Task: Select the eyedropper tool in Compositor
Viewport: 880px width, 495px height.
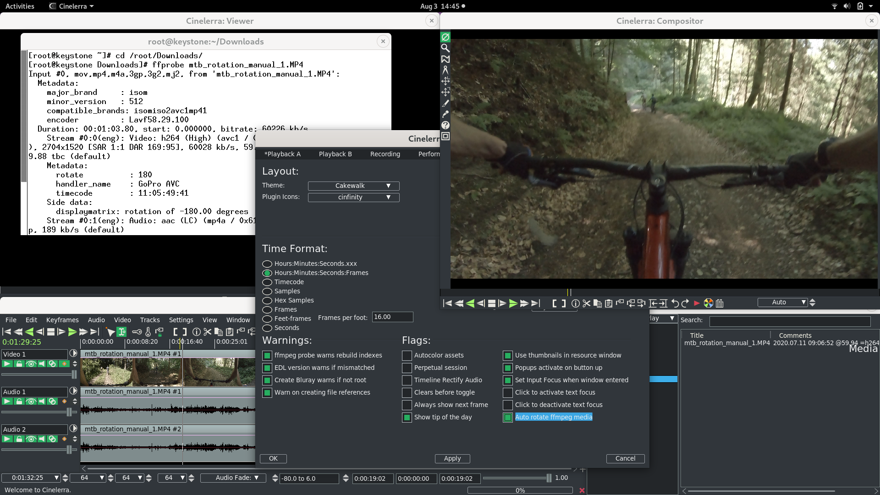Action: [445, 114]
